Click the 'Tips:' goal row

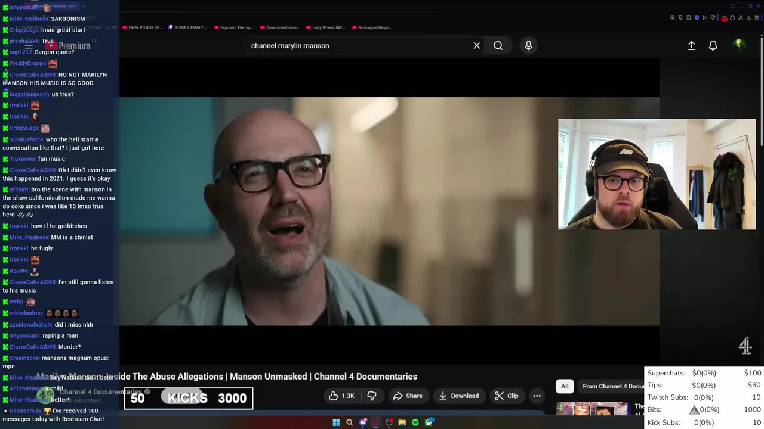(x=704, y=385)
